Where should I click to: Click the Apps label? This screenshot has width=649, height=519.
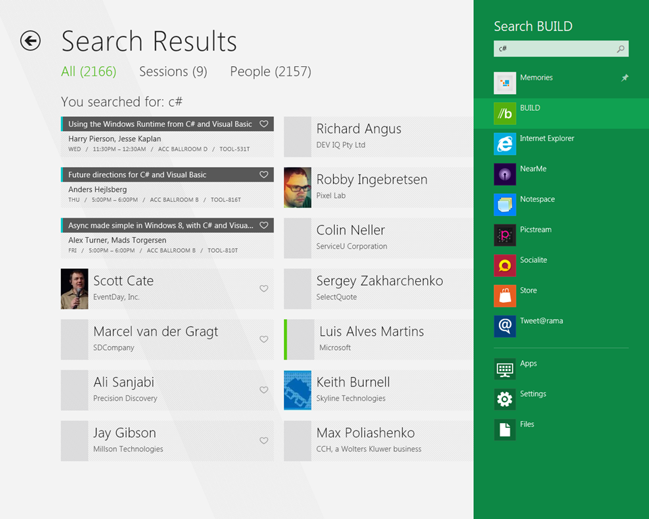[528, 364]
